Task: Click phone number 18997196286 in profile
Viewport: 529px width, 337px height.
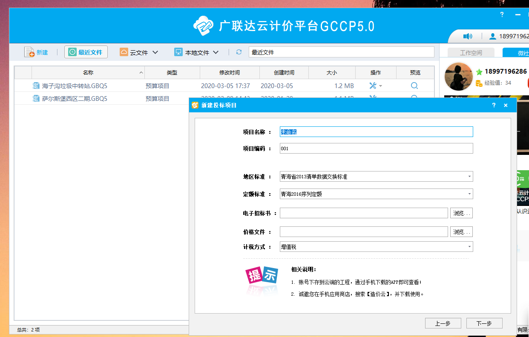Action: (x=506, y=71)
